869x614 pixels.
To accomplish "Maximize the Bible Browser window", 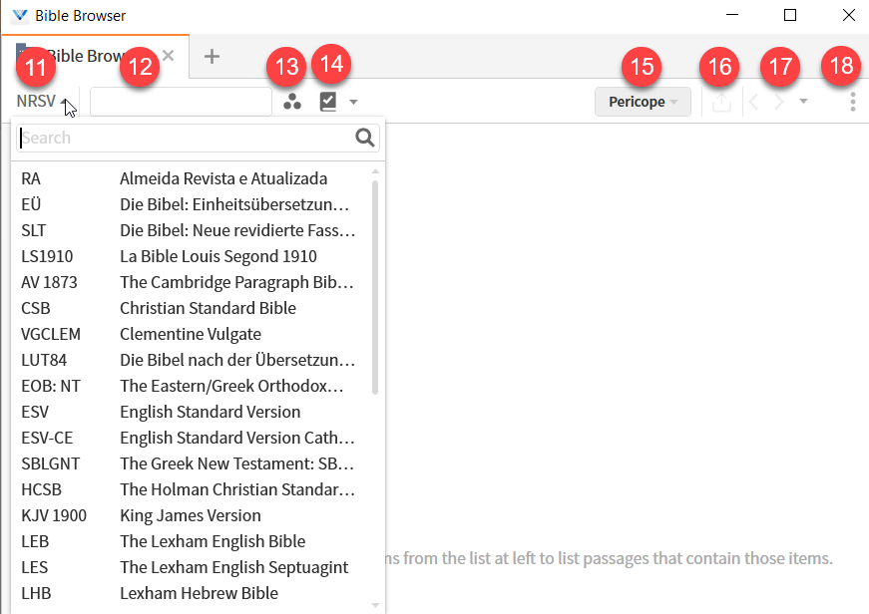I will [790, 15].
